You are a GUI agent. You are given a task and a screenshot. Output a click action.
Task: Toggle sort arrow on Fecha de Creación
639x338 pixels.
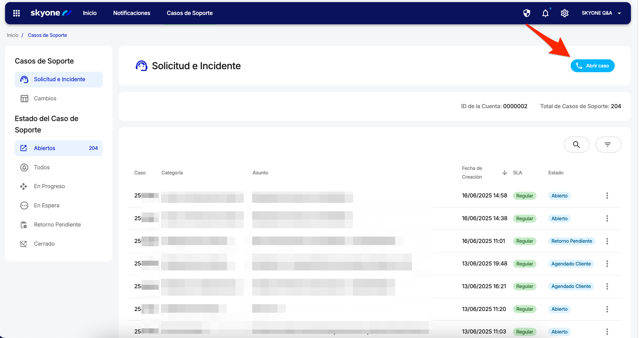pyautogui.click(x=505, y=173)
